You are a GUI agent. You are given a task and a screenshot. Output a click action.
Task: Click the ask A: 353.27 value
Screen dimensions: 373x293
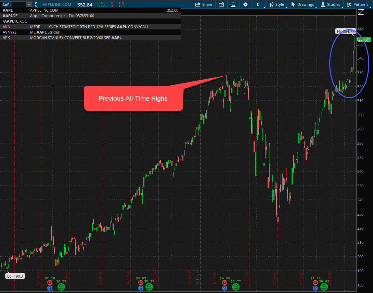coord(117,6)
